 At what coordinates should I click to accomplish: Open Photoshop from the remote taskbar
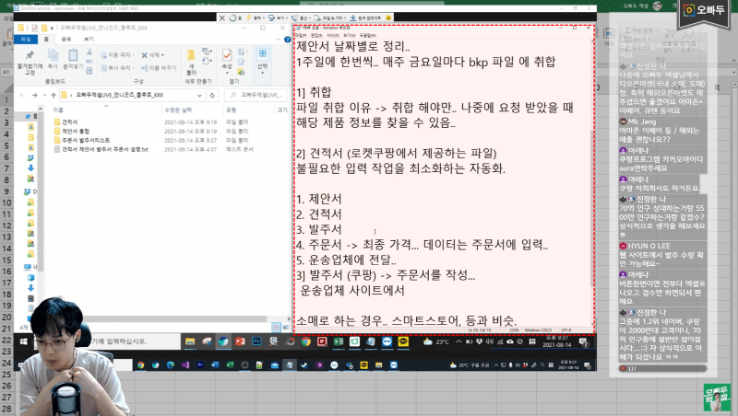(x=256, y=341)
